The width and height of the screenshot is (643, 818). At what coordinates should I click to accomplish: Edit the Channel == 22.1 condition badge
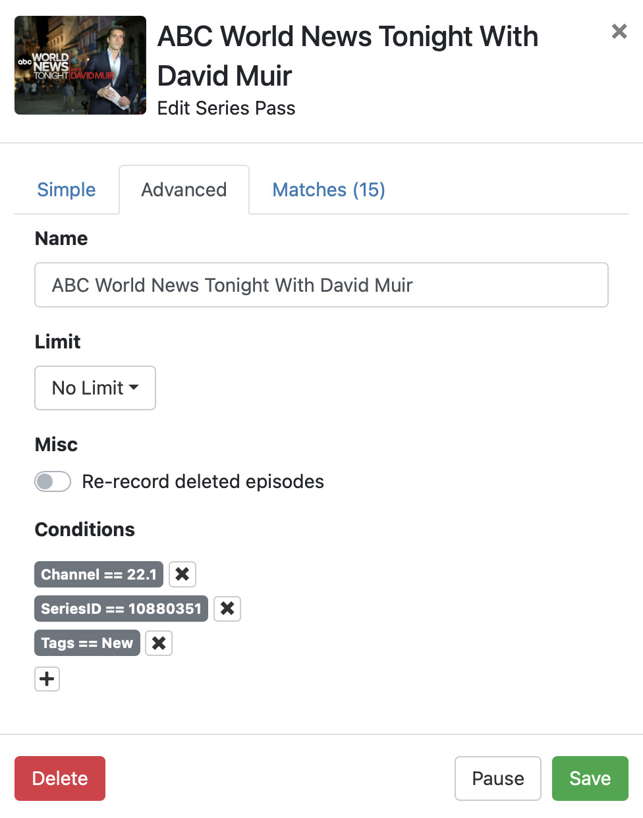tap(99, 574)
